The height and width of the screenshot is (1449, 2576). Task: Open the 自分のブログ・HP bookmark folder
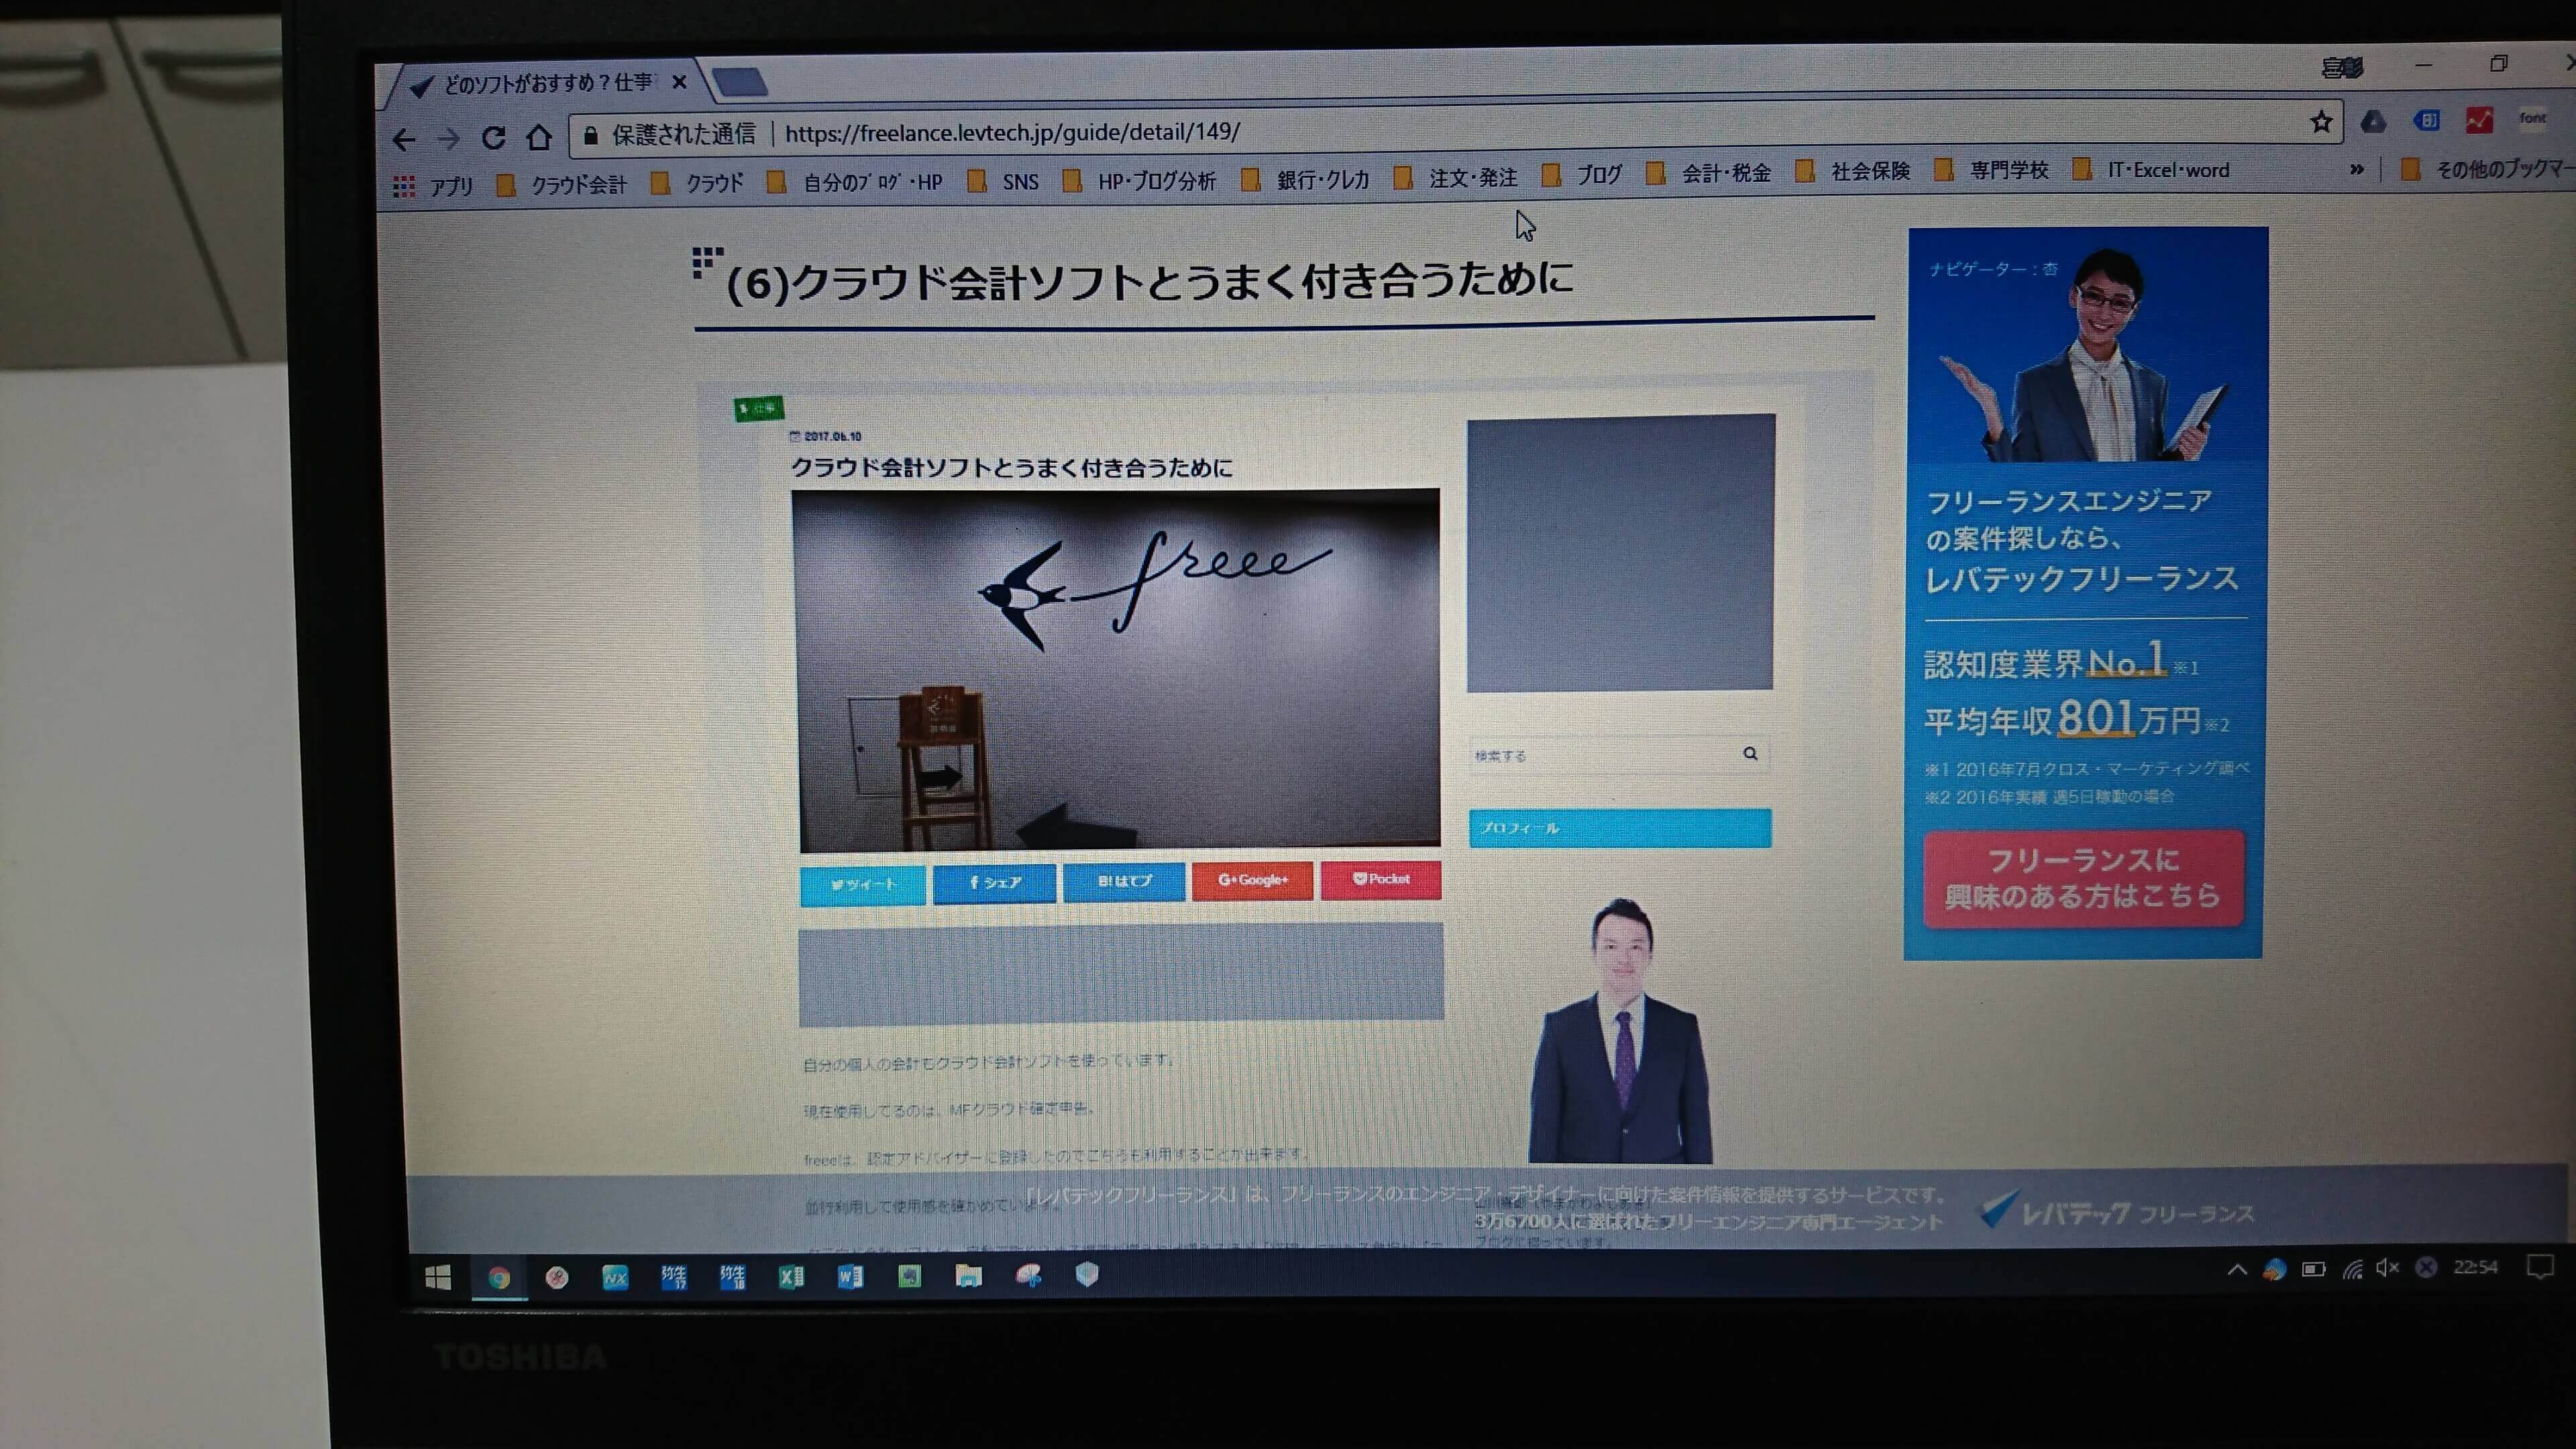pyautogui.click(x=856, y=182)
